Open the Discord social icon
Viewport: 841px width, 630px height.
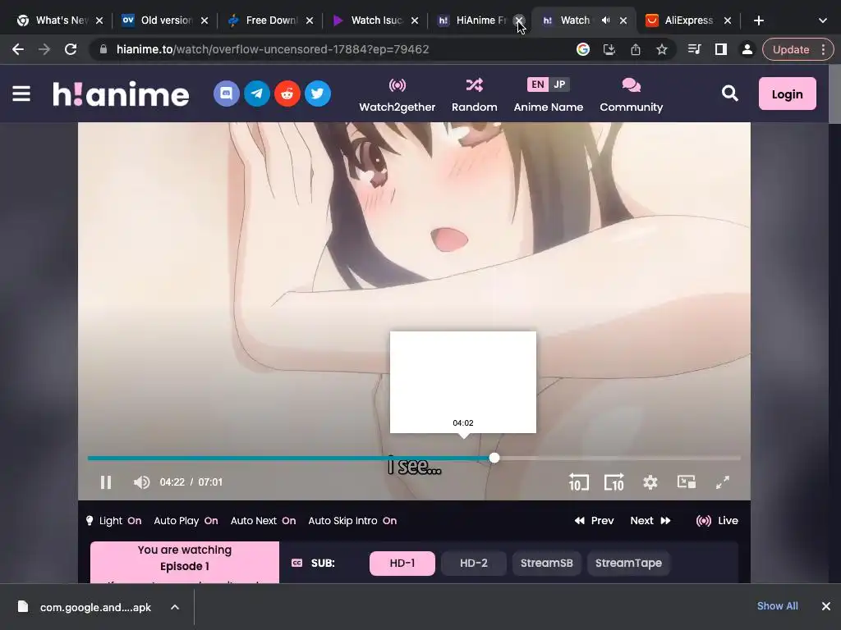pyautogui.click(x=227, y=94)
